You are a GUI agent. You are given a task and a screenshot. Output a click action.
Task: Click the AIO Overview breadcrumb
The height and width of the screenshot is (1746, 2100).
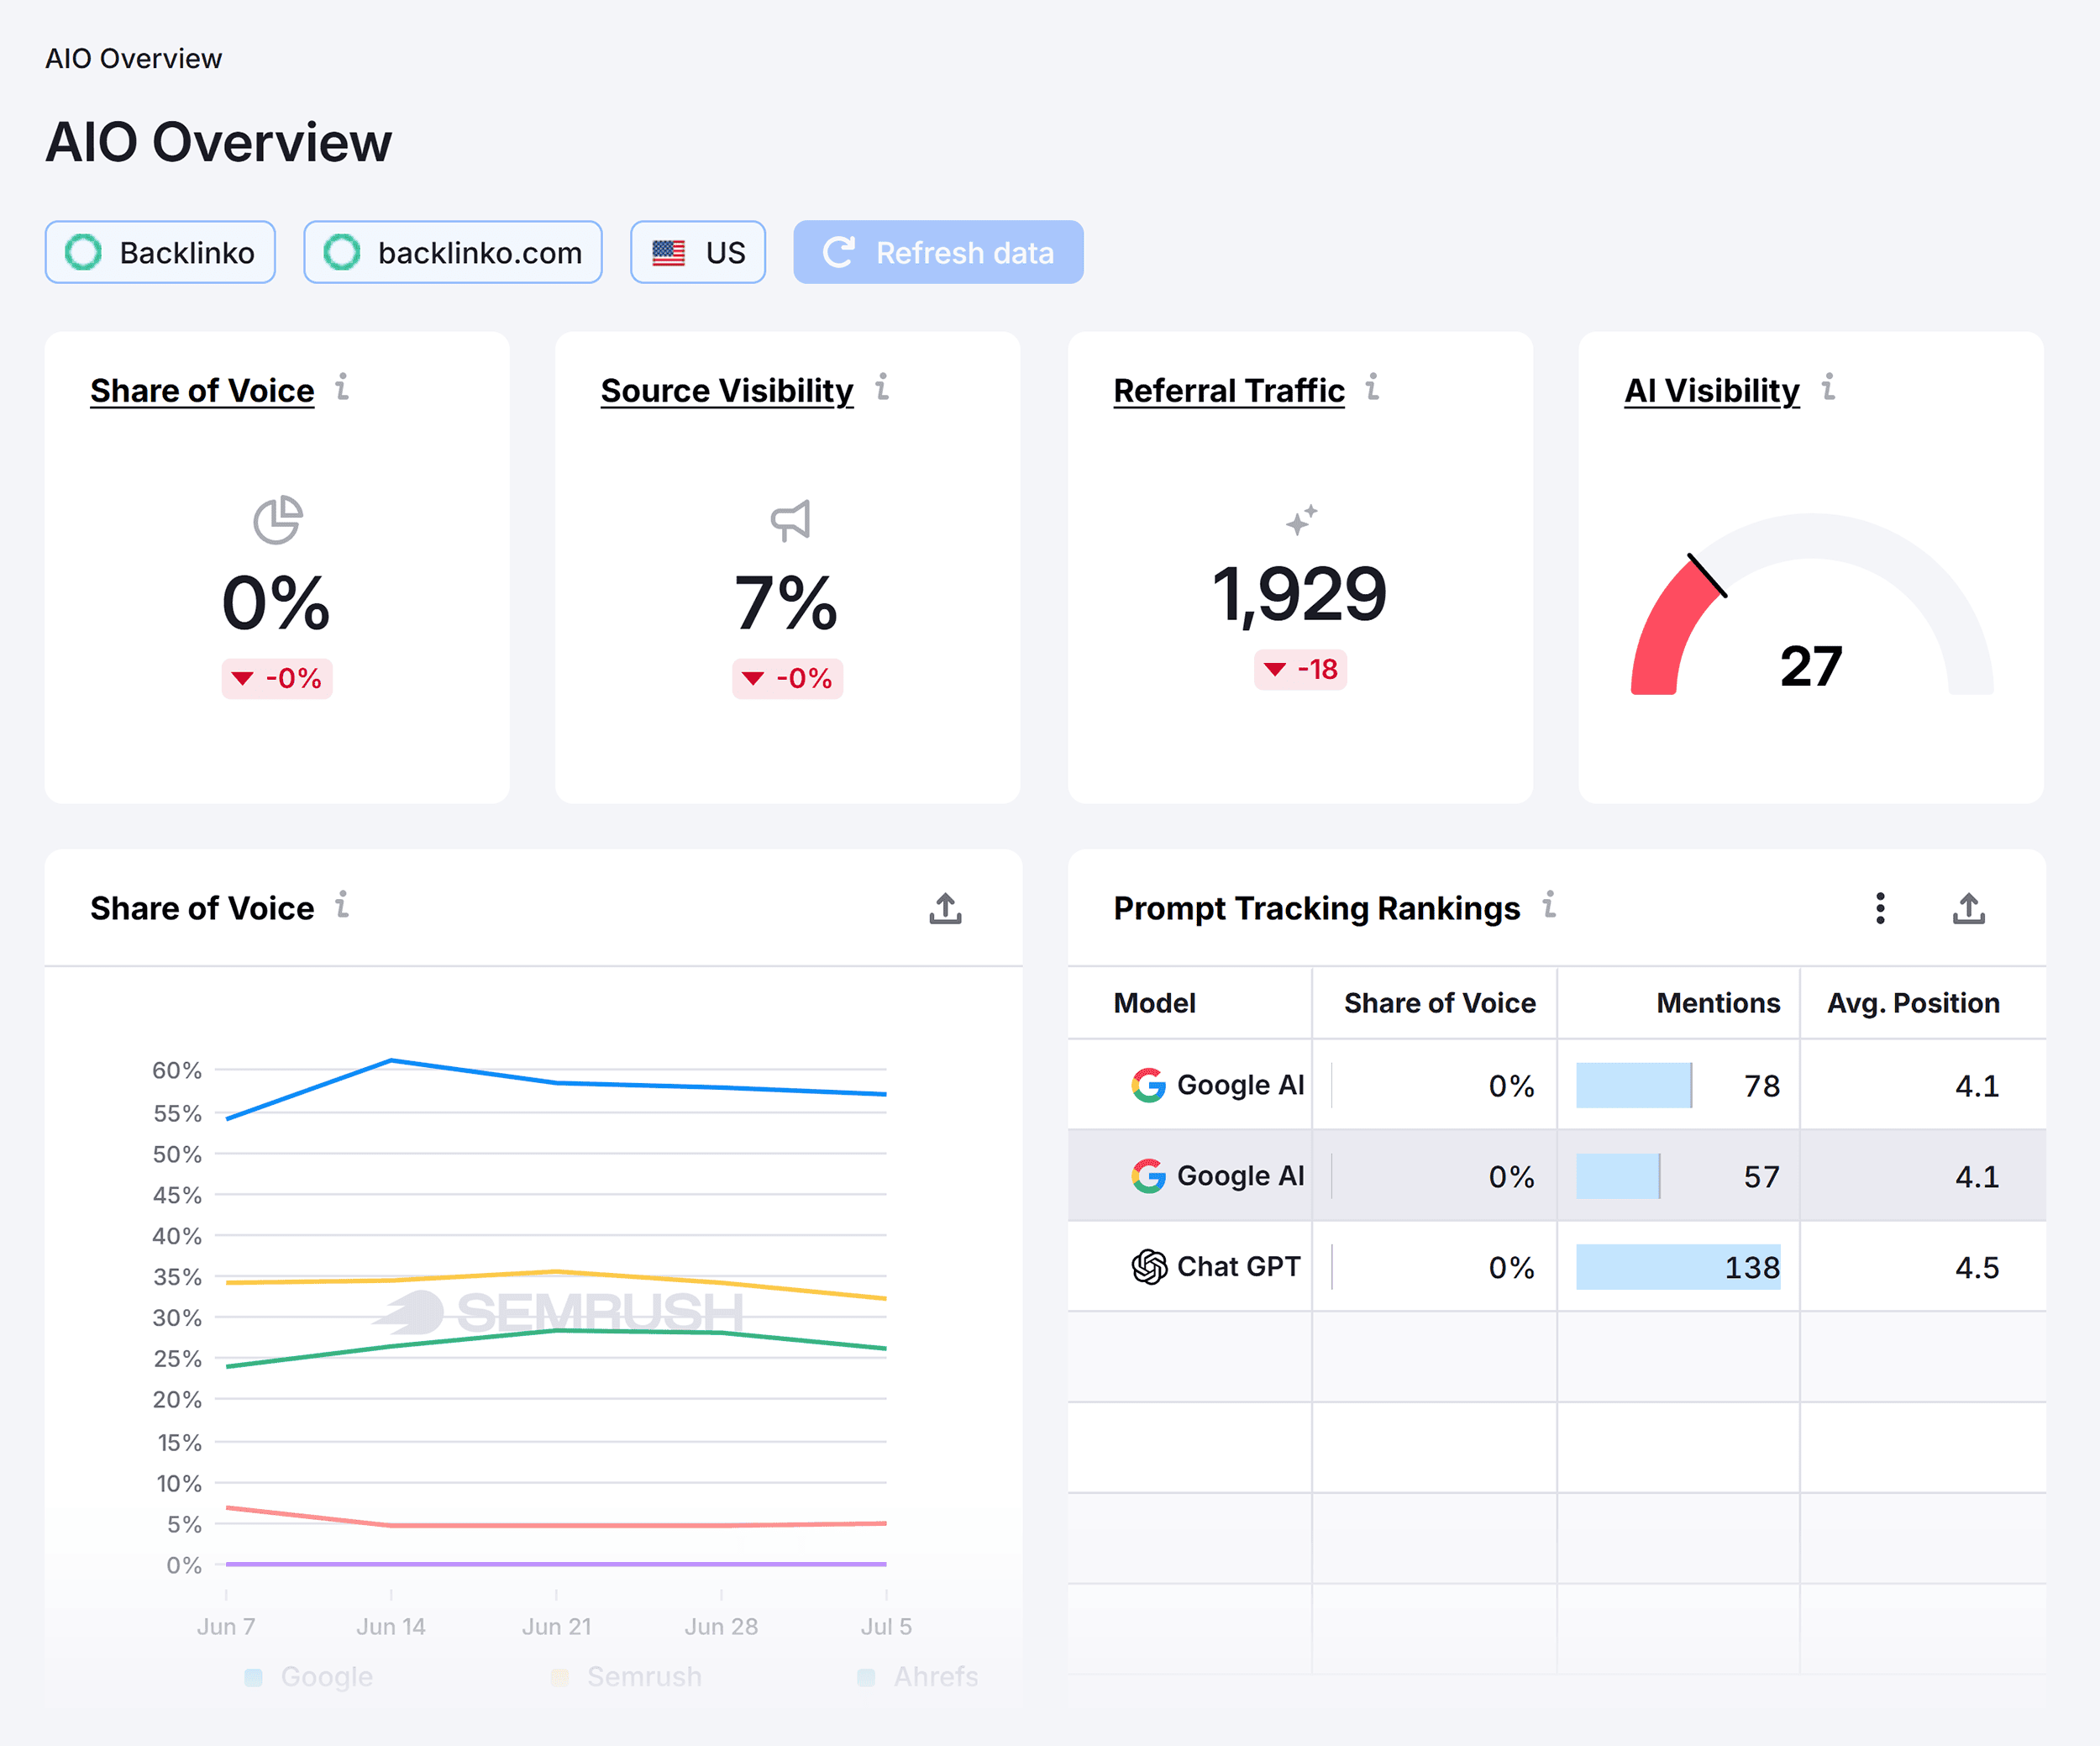(133, 59)
